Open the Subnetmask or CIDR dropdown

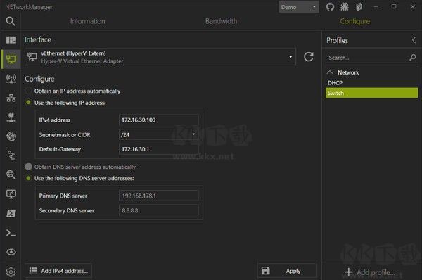[x=159, y=134]
